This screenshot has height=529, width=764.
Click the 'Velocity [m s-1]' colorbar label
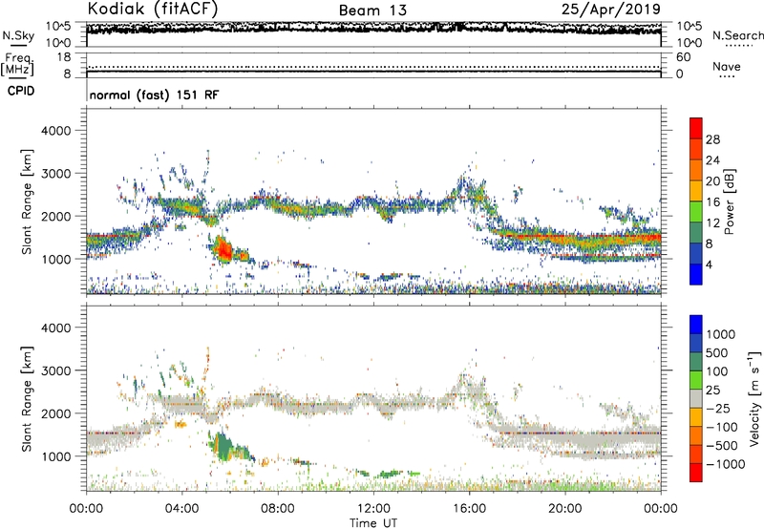tap(754, 398)
